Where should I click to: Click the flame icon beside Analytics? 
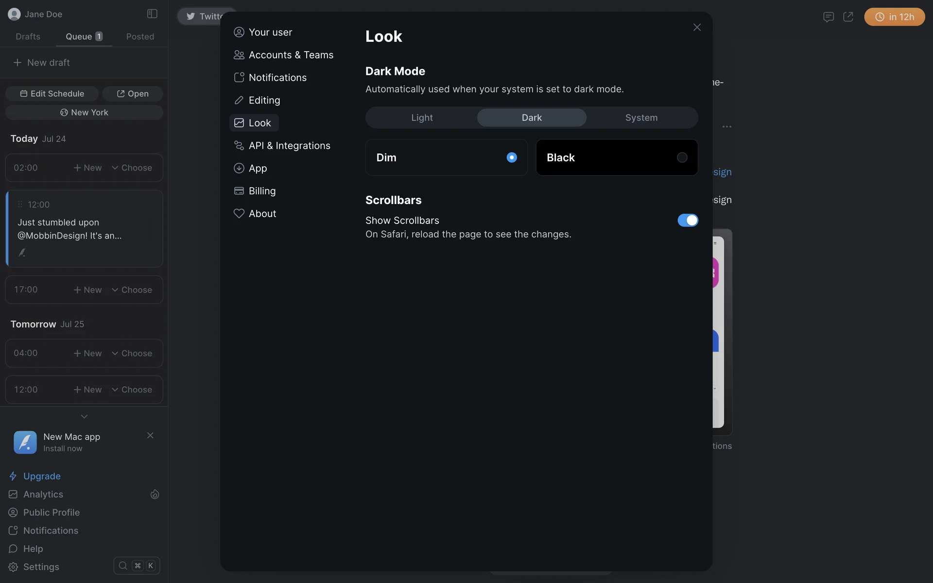click(155, 494)
